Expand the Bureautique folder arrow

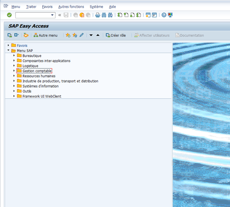click(14, 55)
